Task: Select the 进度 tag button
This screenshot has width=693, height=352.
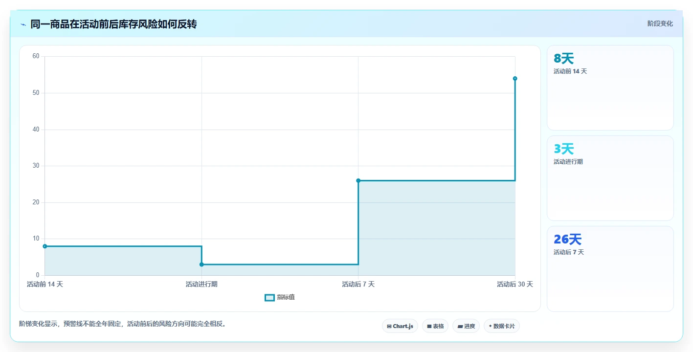Action: pos(466,326)
